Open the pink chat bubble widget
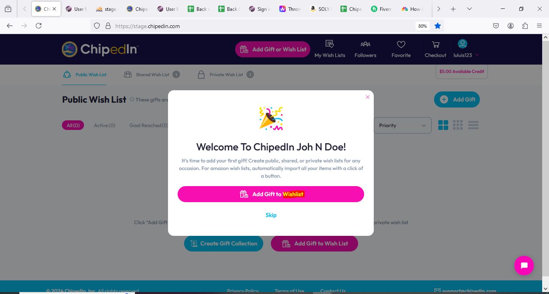 pos(524,266)
